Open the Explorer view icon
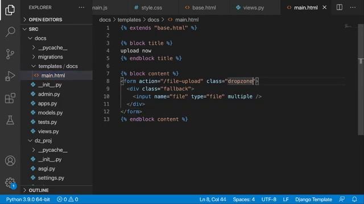Image resolution: width=364 pixels, height=204 pixels. pyautogui.click(x=10, y=10)
